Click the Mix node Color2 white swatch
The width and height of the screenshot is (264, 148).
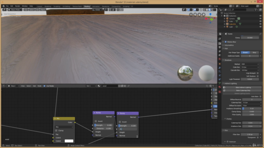pyautogui.click(x=69, y=141)
